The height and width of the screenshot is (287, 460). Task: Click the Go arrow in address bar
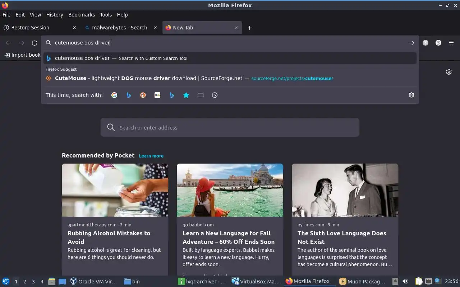coord(411,43)
